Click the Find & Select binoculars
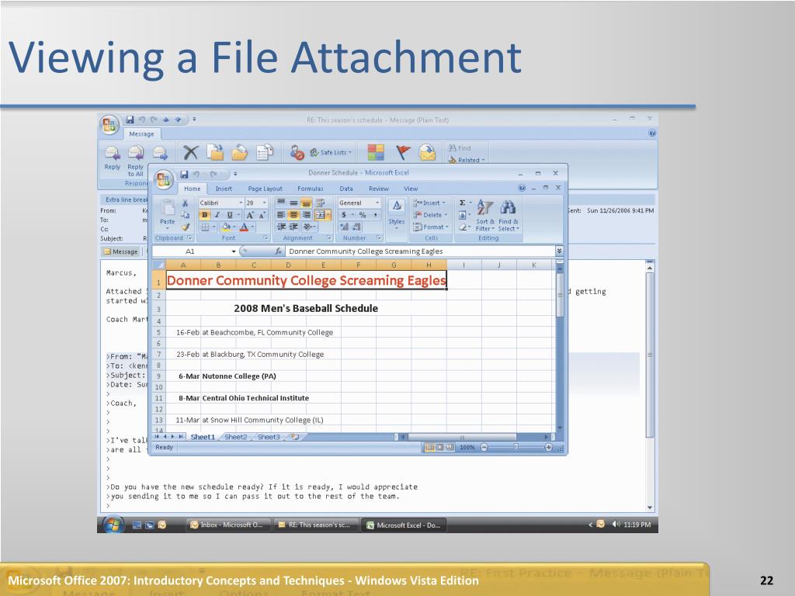 [x=508, y=215]
